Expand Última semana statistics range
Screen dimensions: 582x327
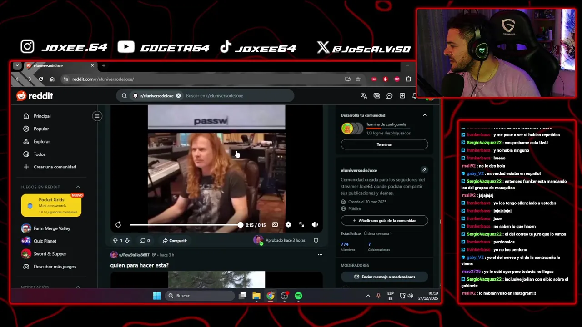click(x=378, y=234)
